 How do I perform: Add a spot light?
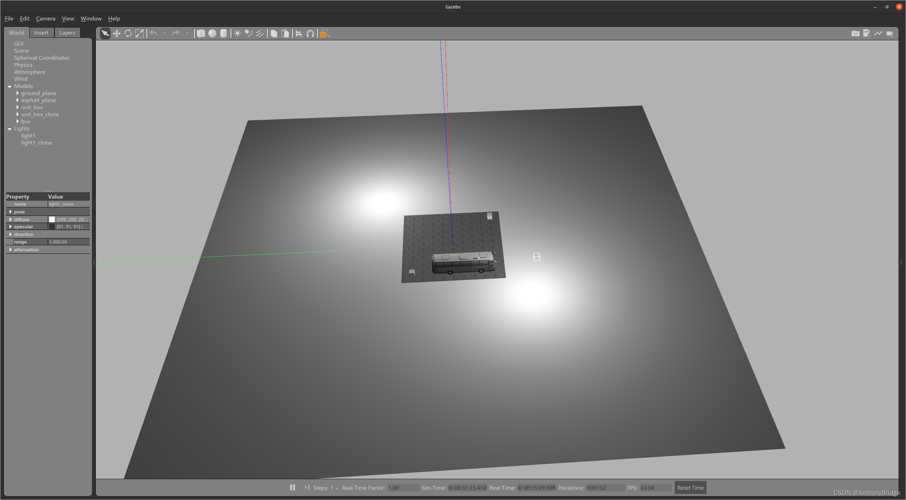tap(249, 34)
